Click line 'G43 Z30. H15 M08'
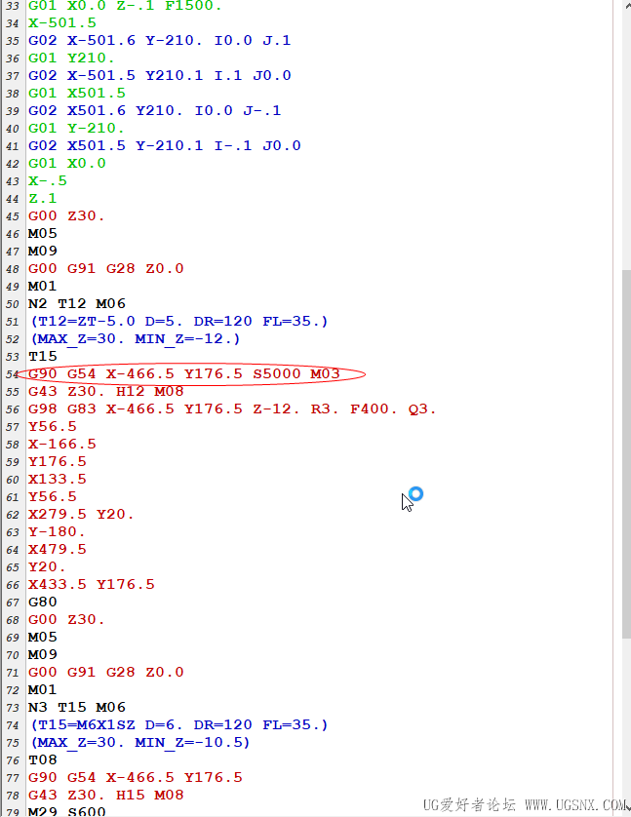Screen dimensions: 631x817 pyautogui.click(x=105, y=796)
